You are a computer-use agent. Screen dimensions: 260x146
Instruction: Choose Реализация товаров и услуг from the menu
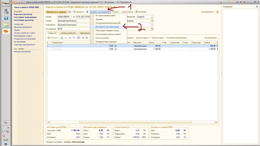[x=109, y=30]
